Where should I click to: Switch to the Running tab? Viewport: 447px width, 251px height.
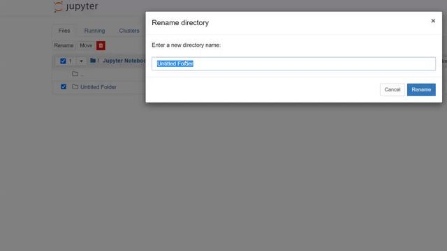(95, 31)
